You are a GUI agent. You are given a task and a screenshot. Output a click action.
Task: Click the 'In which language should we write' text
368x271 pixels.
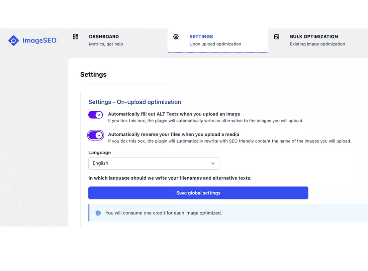[170, 178]
